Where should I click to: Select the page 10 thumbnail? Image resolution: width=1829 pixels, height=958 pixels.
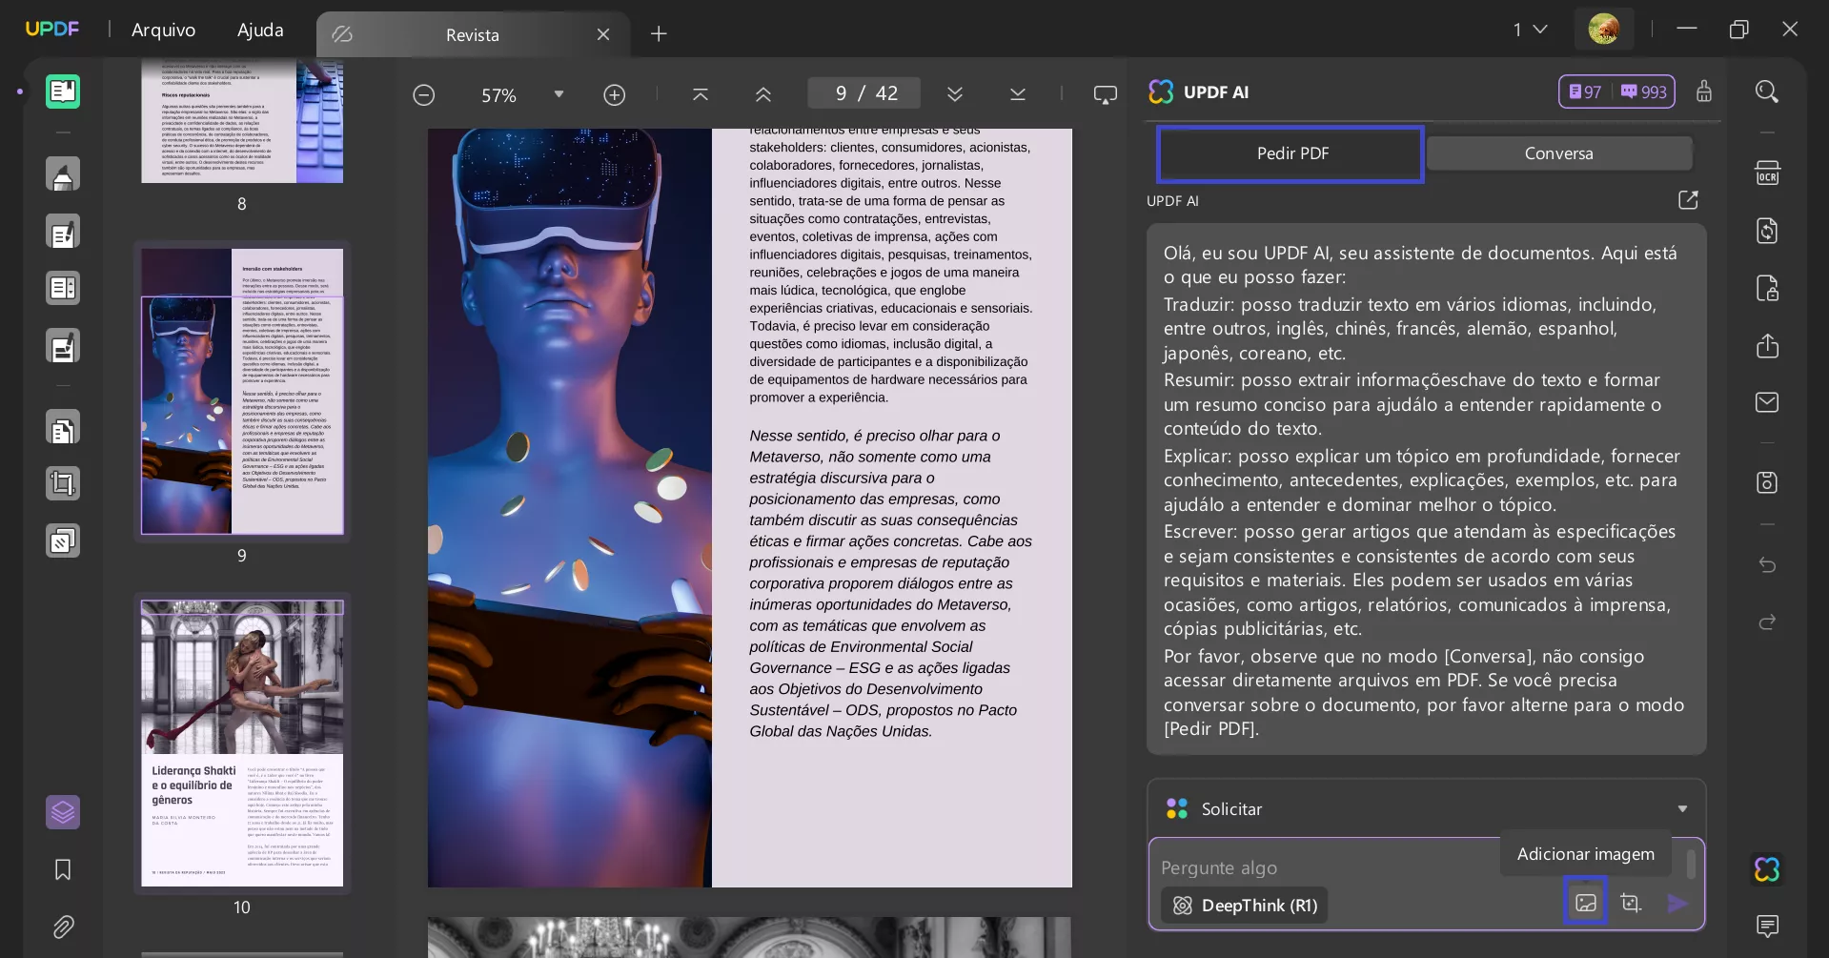pyautogui.click(x=241, y=744)
